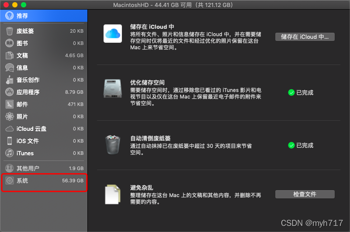This screenshot has width=350, height=232.
Task: Click green checkmark beside 自动清倒废纸篓 已完成
Action: pos(291,145)
